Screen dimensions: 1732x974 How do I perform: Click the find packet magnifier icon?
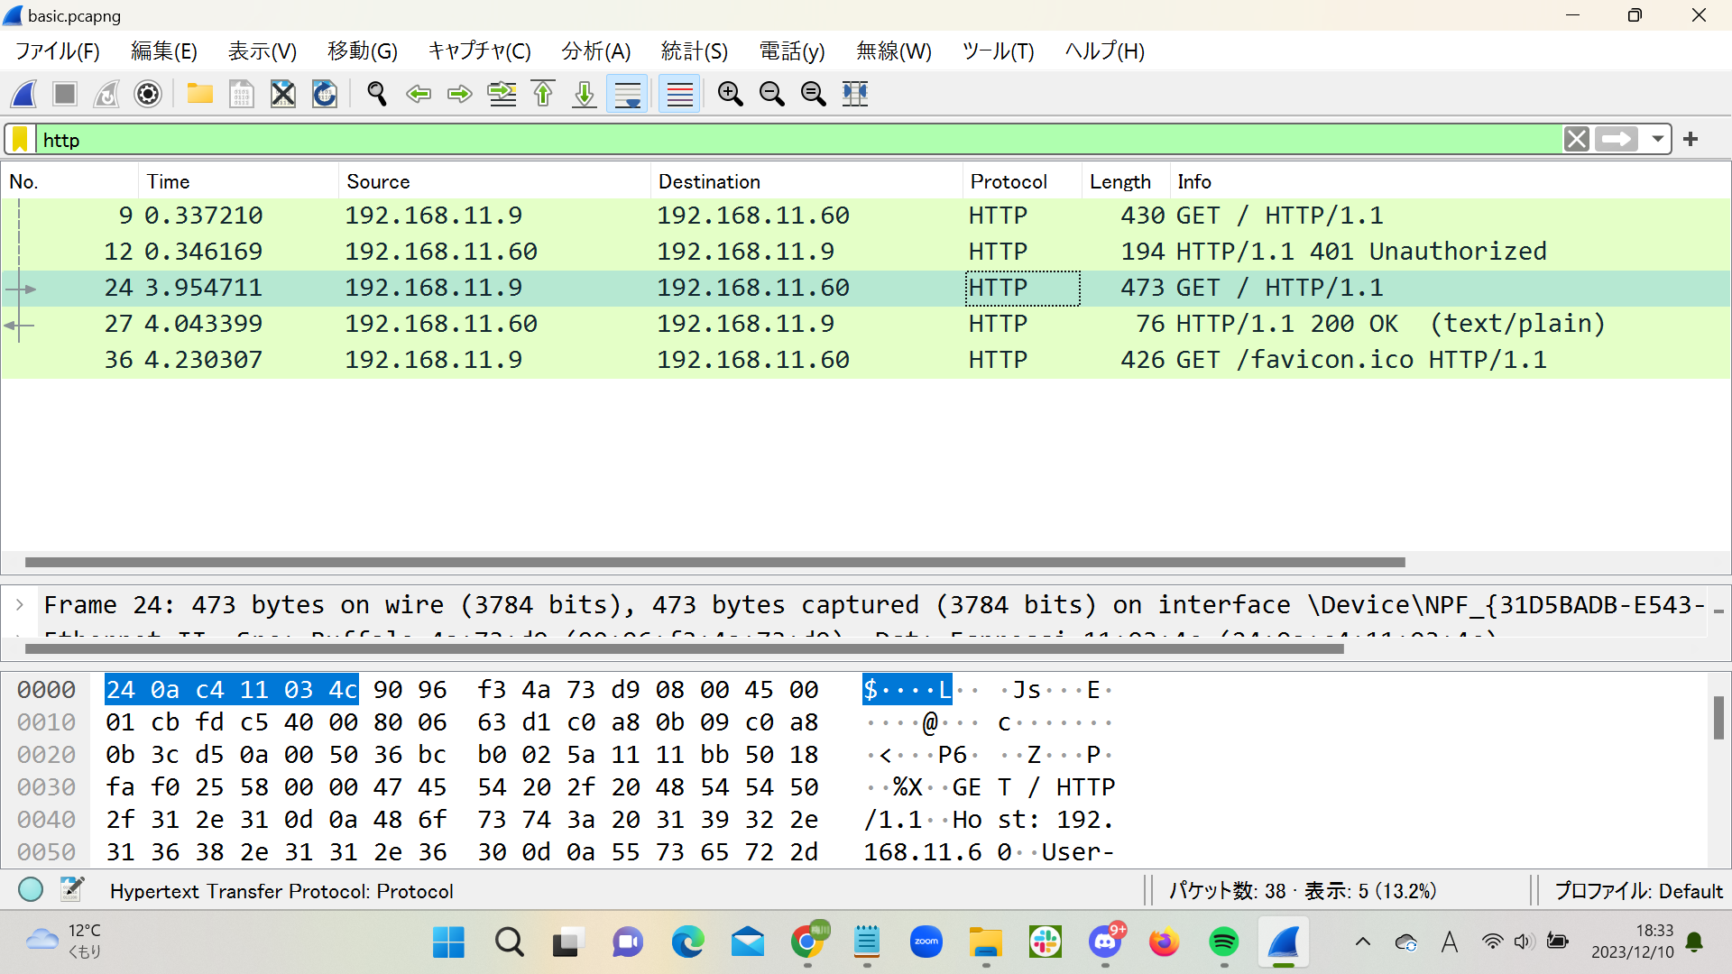pyautogui.click(x=377, y=94)
